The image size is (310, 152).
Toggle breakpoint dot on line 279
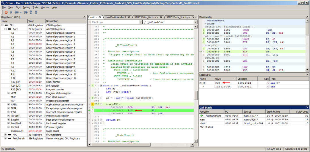pyautogui.click(x=90, y=120)
